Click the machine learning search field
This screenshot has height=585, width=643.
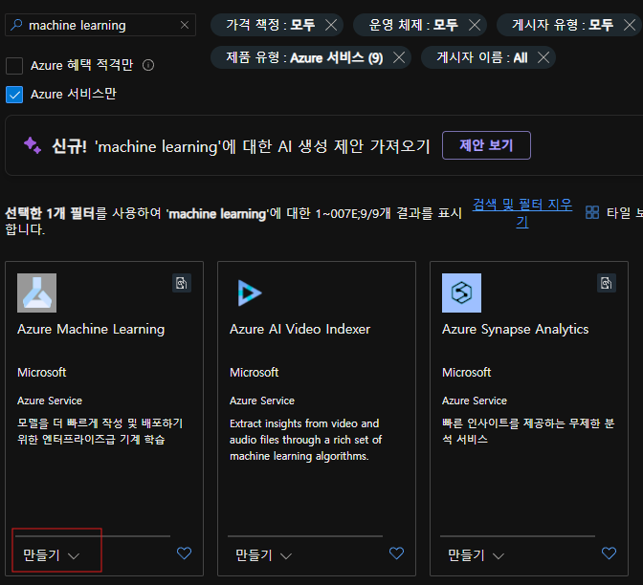tap(100, 25)
